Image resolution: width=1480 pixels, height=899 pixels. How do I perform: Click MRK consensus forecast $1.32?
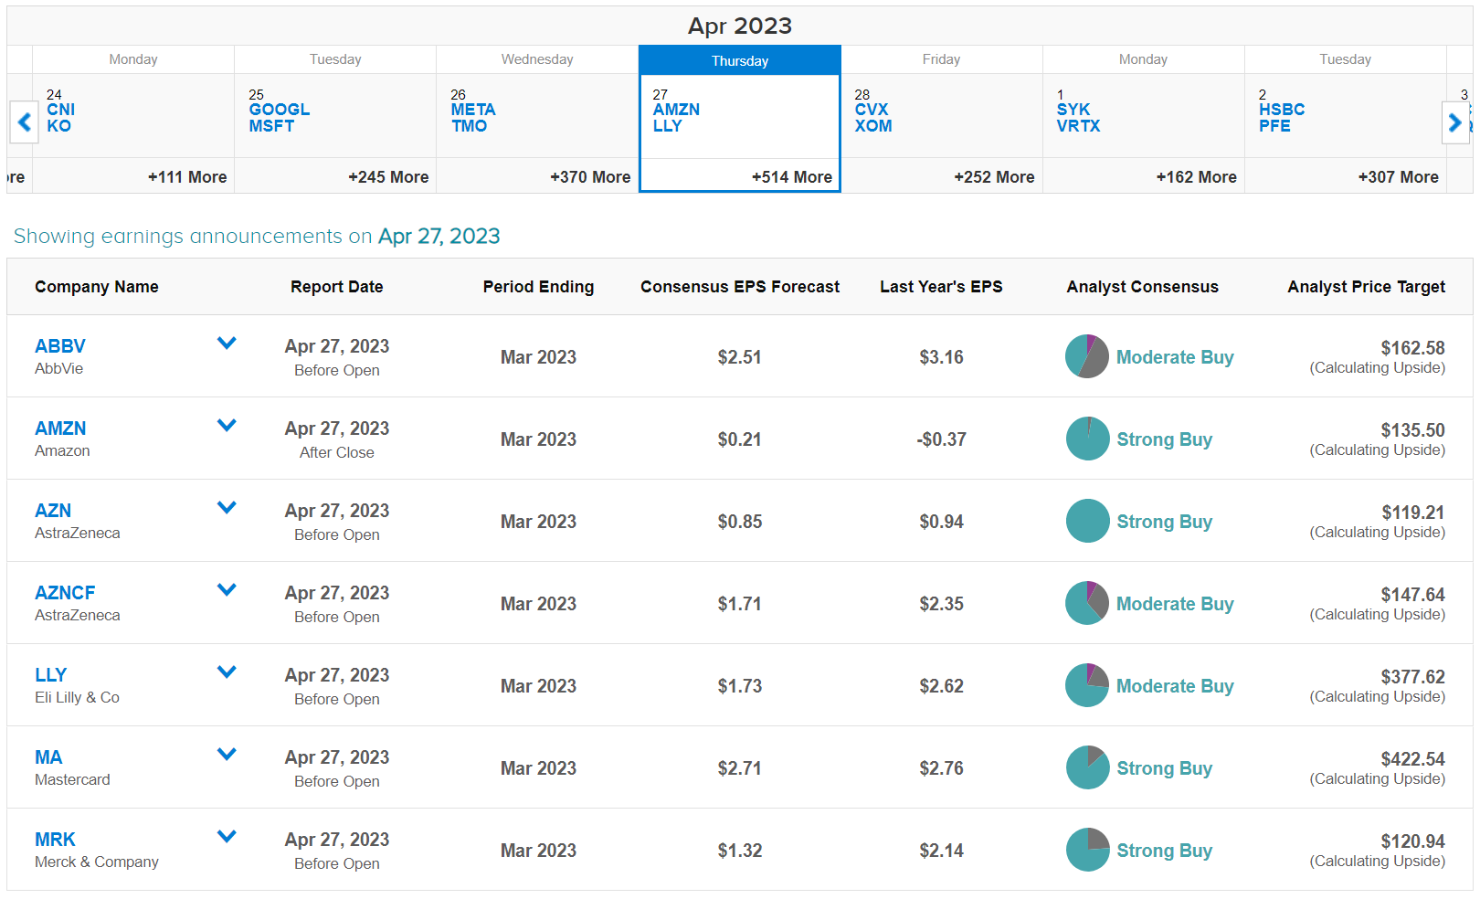click(740, 851)
